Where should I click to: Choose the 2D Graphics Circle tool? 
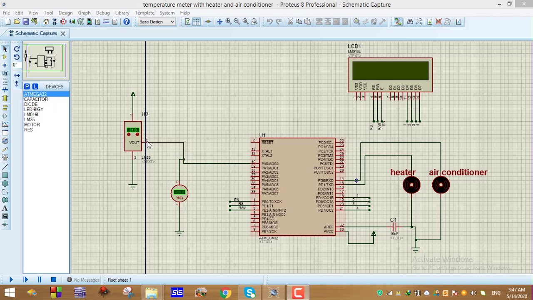coord(5,183)
